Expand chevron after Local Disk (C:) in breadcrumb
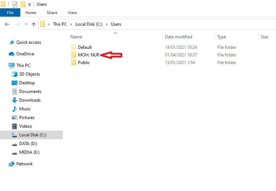 [107, 24]
